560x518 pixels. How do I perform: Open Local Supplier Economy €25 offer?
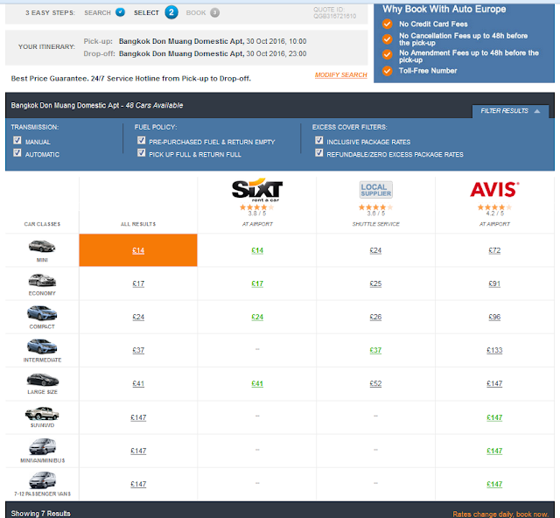375,283
